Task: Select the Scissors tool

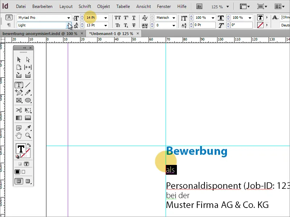Action: click(18, 110)
